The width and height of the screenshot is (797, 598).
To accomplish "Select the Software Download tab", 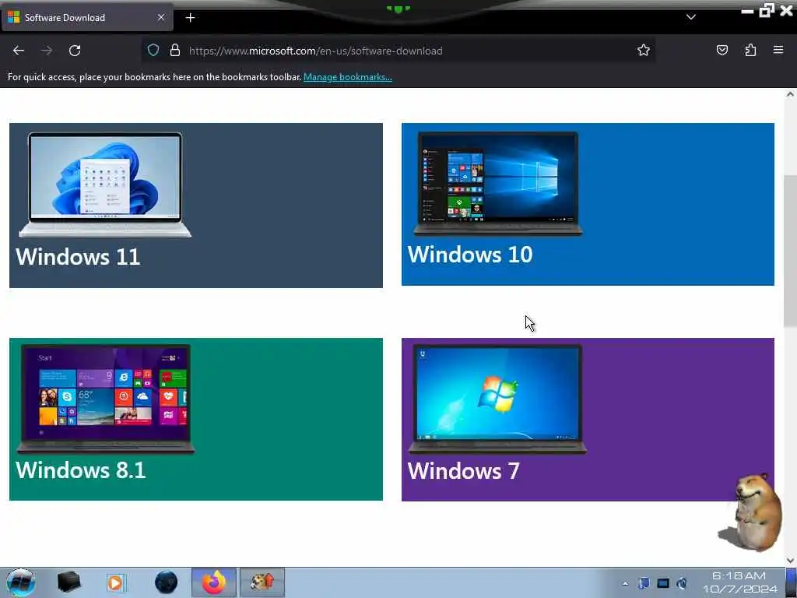I will click(86, 18).
